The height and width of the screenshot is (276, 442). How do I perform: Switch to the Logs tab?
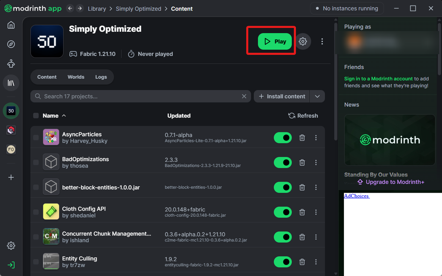coord(101,77)
